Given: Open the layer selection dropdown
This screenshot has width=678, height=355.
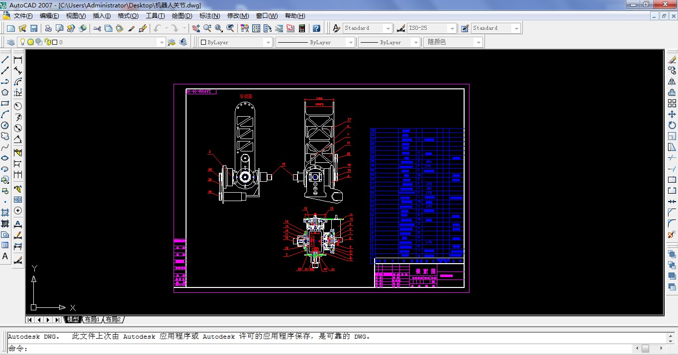Looking at the screenshot, I should 161,42.
